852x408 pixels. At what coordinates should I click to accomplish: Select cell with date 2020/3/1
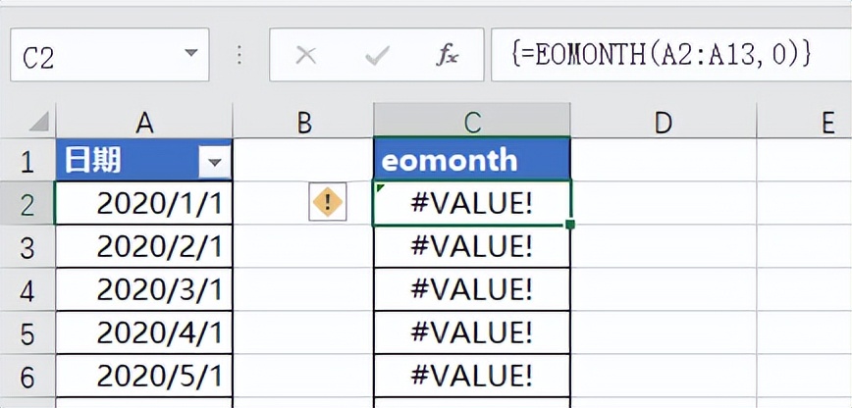(144, 289)
